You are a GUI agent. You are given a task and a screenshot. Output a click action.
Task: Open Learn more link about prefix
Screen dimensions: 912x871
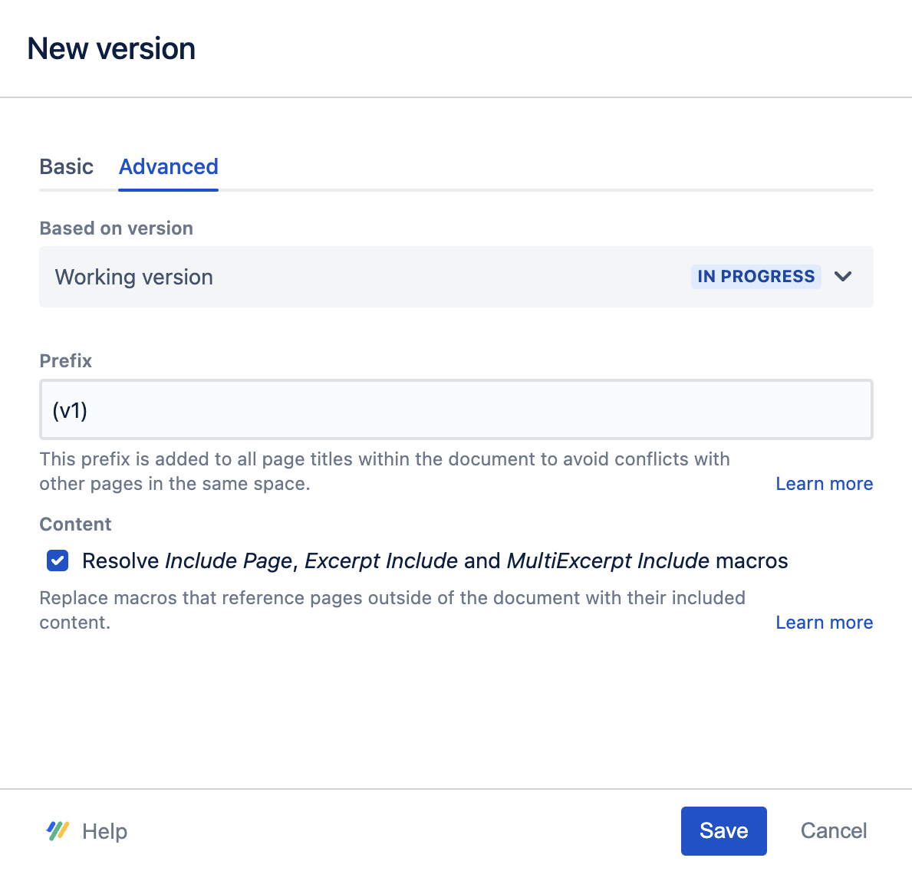click(x=824, y=484)
